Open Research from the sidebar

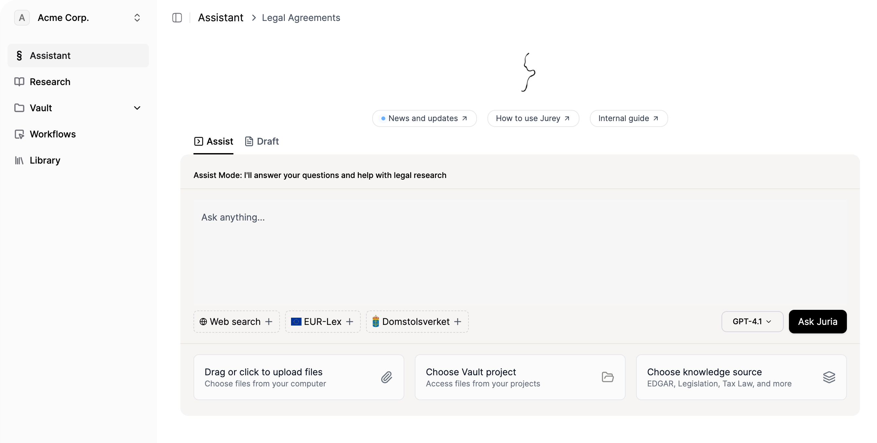pyautogui.click(x=51, y=82)
